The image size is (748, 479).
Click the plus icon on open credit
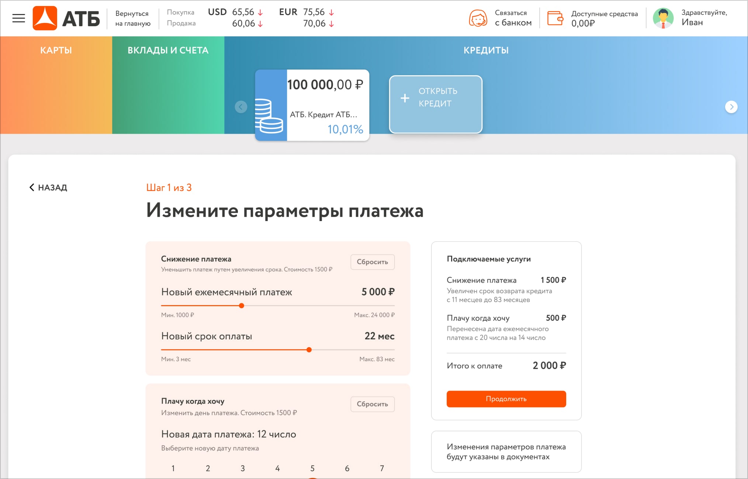click(405, 98)
